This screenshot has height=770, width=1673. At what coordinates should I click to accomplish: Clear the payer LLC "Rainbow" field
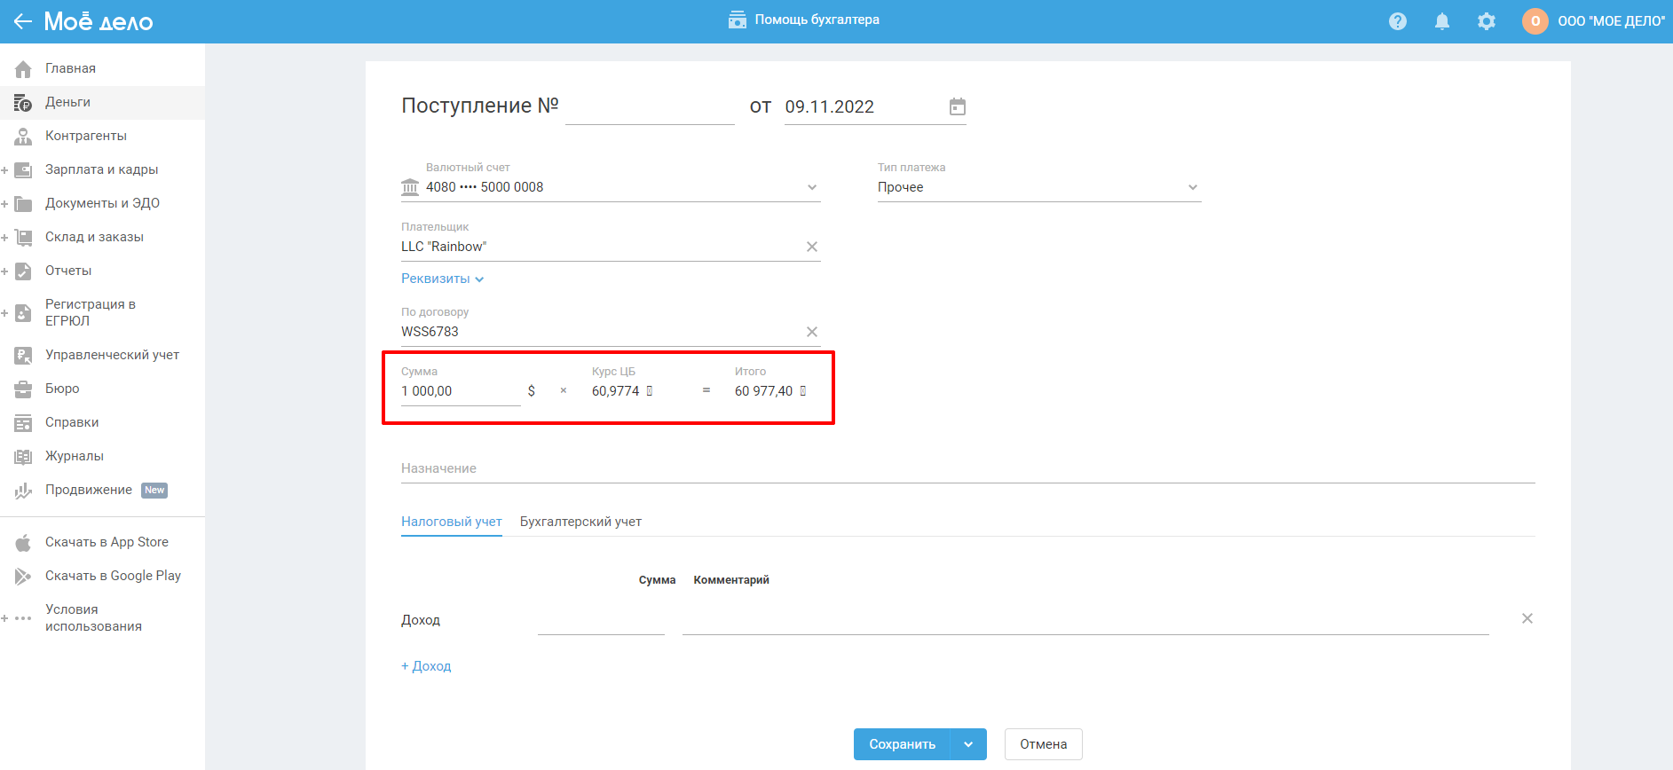coord(811,247)
